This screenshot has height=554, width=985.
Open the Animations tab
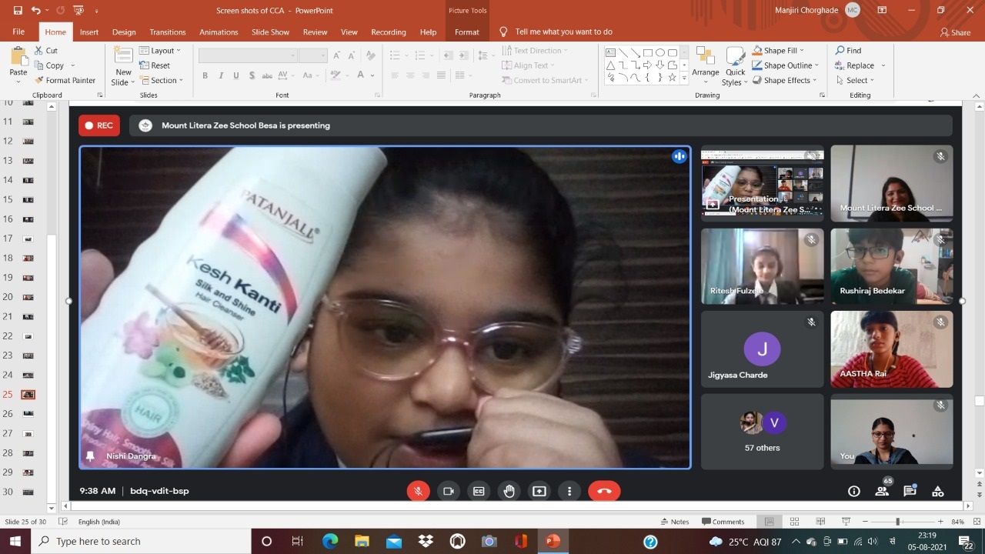coord(219,32)
